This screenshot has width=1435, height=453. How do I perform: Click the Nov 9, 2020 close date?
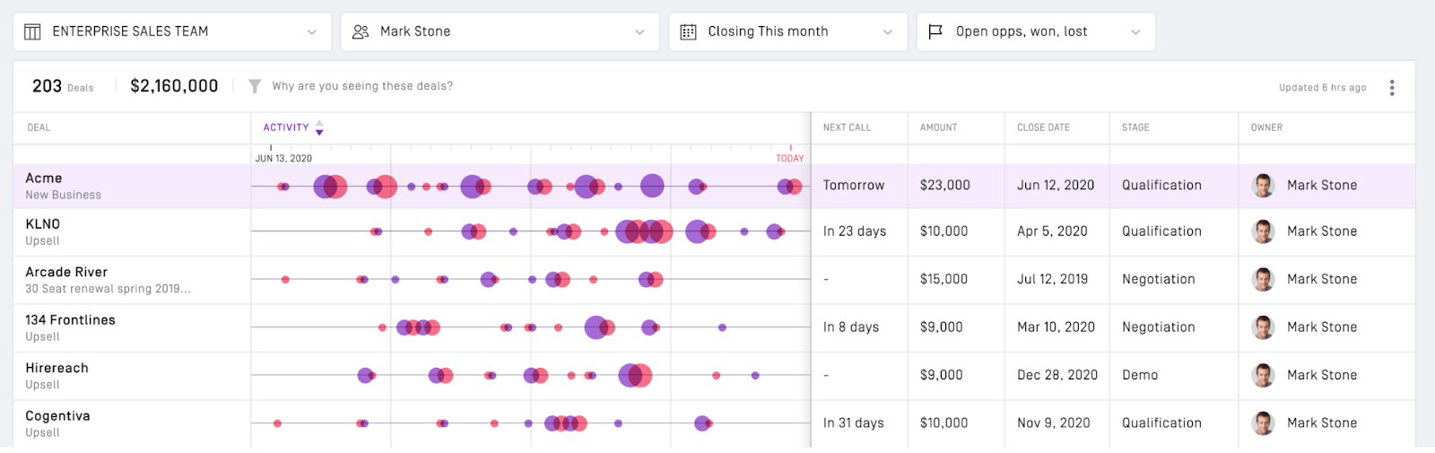click(x=1054, y=423)
